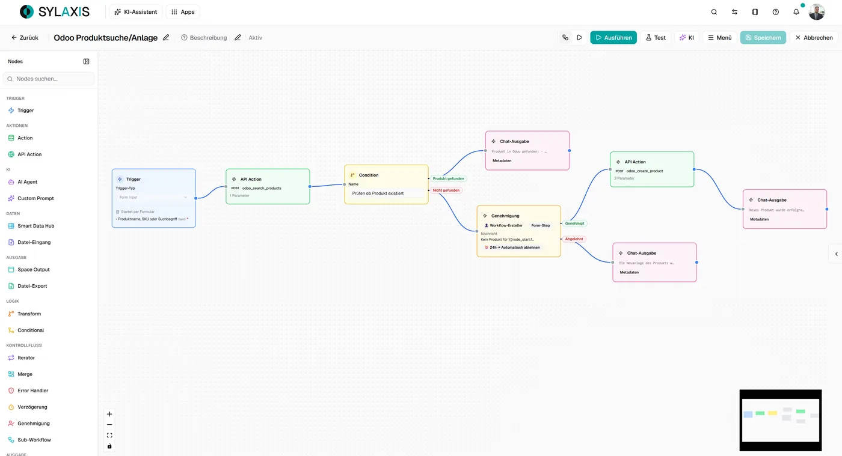Click the swap arrows icon in the header
The width and height of the screenshot is (842, 456).
coord(734,12)
